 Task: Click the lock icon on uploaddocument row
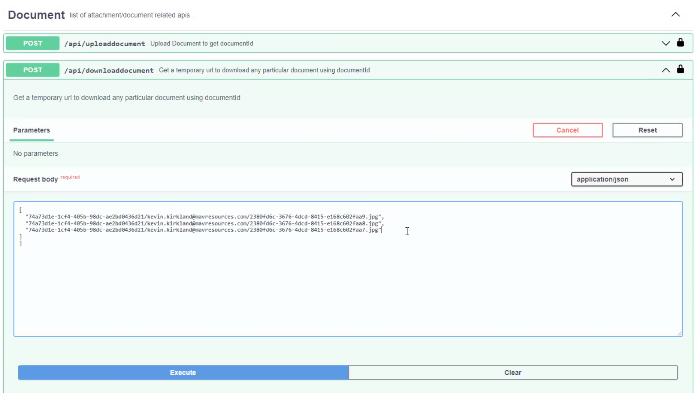coord(680,43)
